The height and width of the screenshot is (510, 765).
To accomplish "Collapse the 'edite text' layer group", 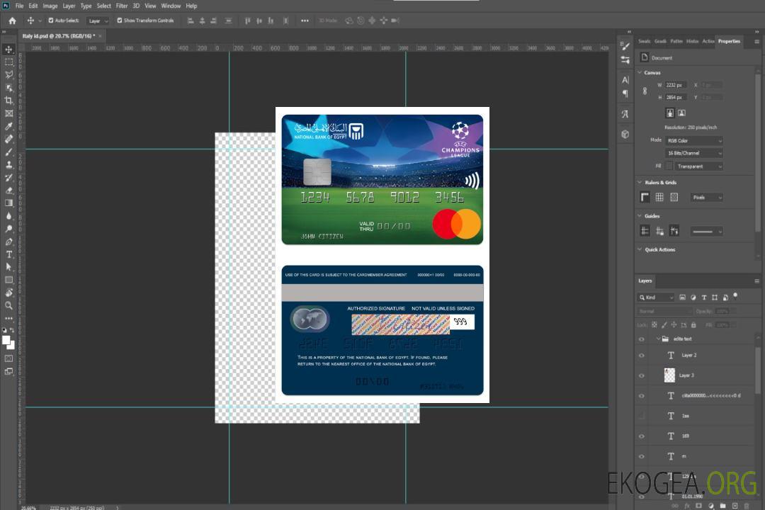I will pos(658,339).
